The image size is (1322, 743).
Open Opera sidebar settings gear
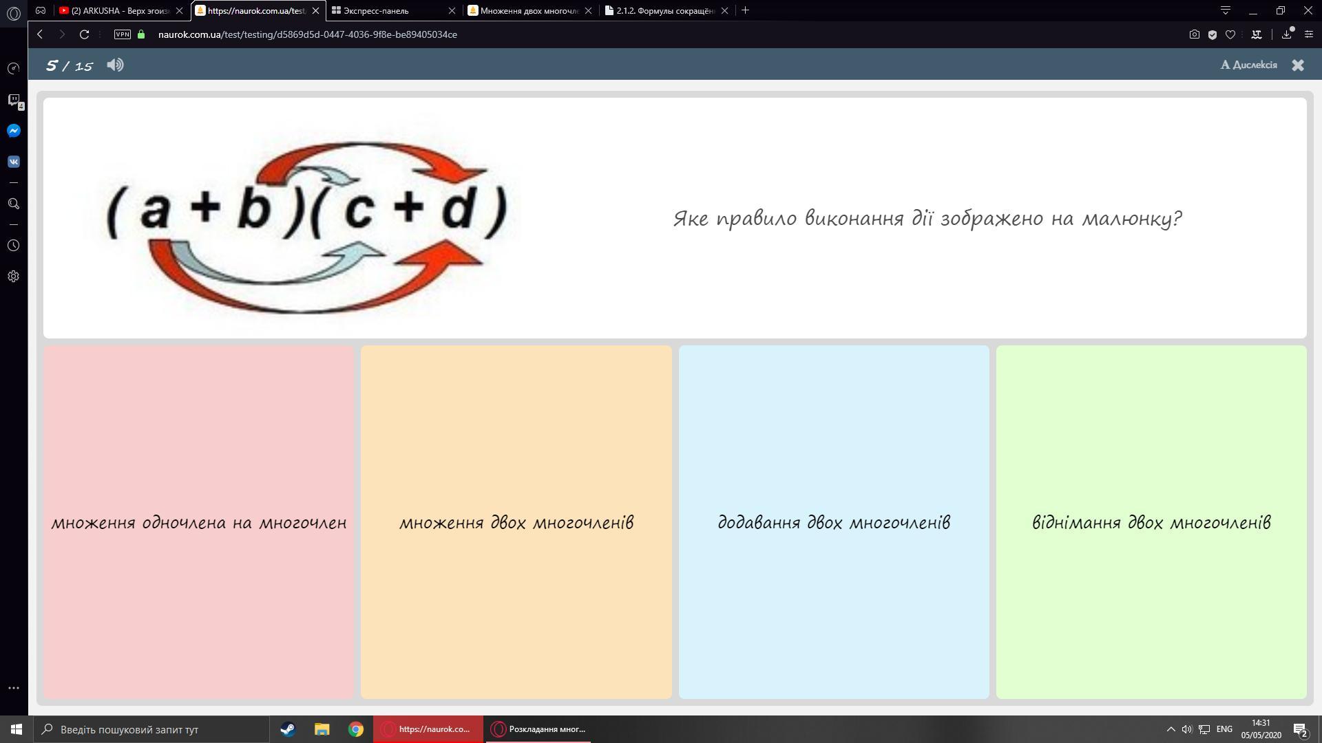pos(13,277)
